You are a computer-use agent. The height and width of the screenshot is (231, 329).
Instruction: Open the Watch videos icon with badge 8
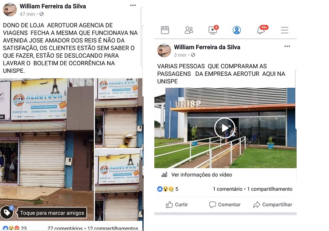[214, 30]
